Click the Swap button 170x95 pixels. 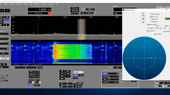coord(79,86)
